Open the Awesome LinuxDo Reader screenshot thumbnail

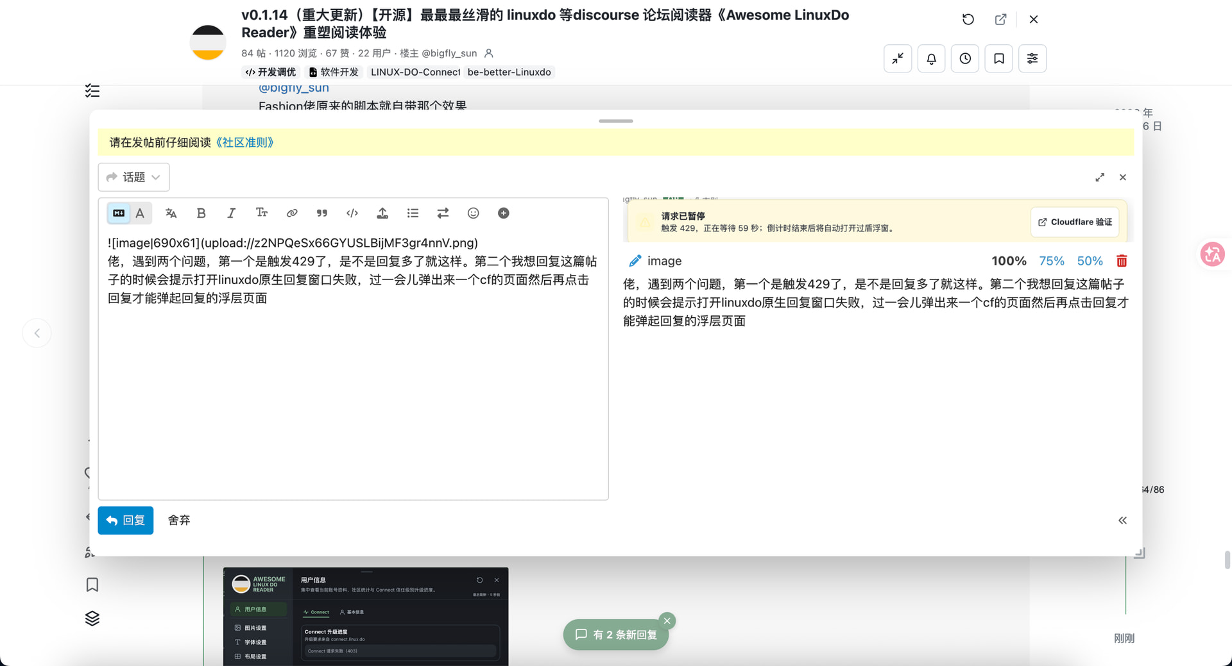pyautogui.click(x=366, y=617)
